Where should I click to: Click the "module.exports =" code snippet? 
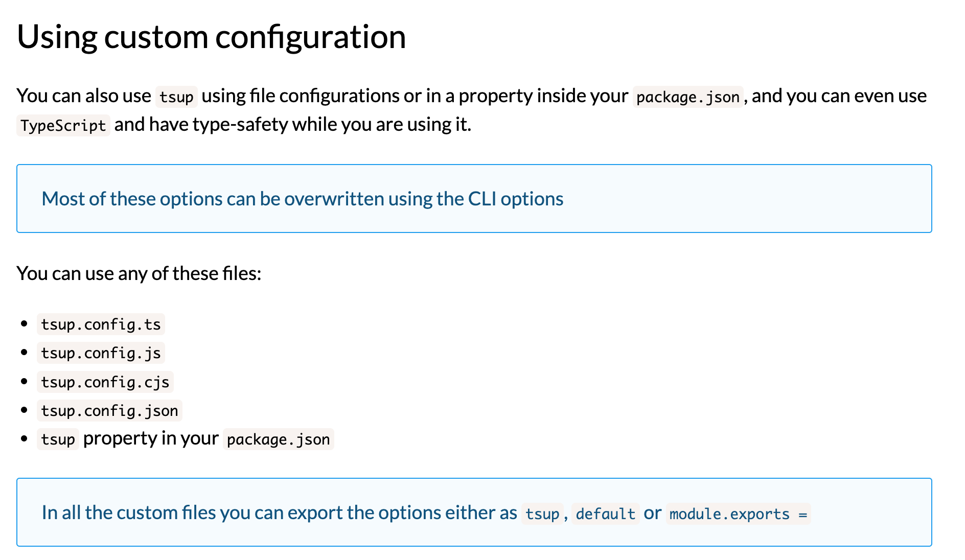click(738, 514)
